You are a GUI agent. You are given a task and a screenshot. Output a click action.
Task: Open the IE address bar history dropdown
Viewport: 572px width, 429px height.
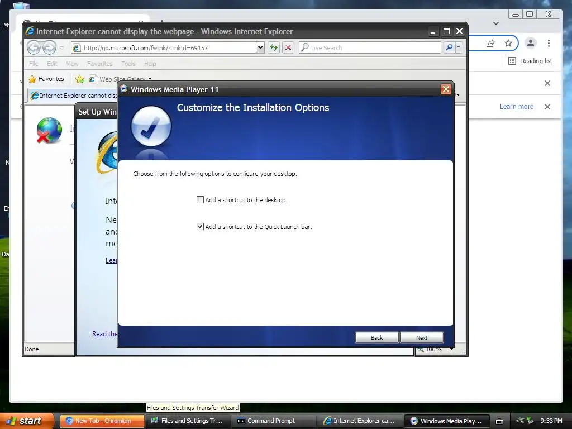(260, 47)
